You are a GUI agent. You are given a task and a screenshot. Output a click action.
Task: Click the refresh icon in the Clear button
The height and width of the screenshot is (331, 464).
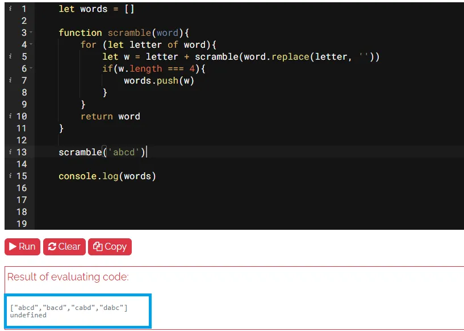point(52,247)
